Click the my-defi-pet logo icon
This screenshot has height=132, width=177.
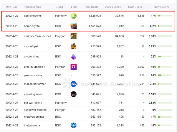[x=74, y=46]
